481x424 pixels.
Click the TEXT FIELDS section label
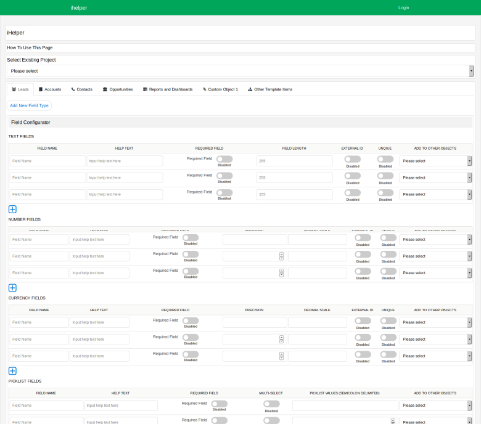[x=21, y=136]
